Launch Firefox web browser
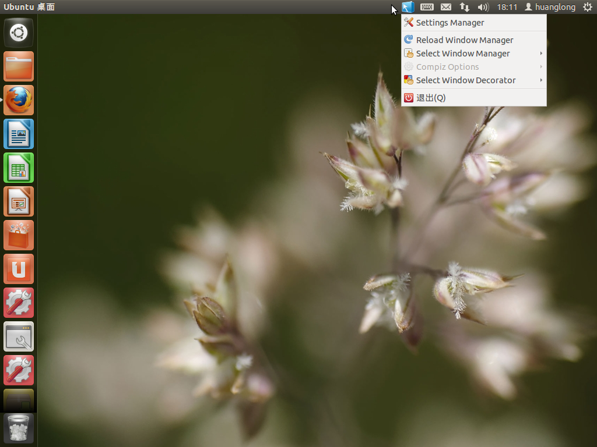Viewport: 597px width, 447px height. 19,100
